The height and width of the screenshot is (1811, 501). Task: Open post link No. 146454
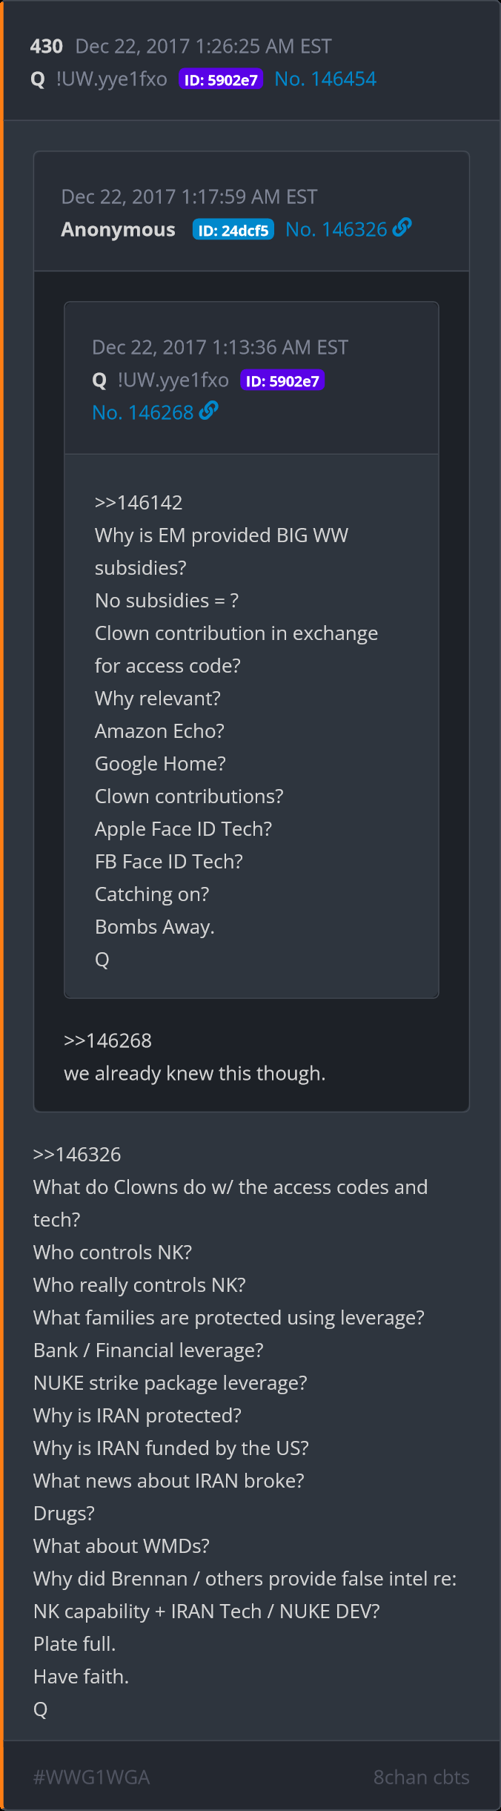pos(325,79)
